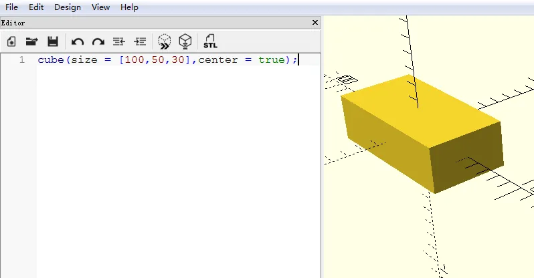Open the File menu
The height and width of the screenshot is (278, 534).
[x=11, y=7]
